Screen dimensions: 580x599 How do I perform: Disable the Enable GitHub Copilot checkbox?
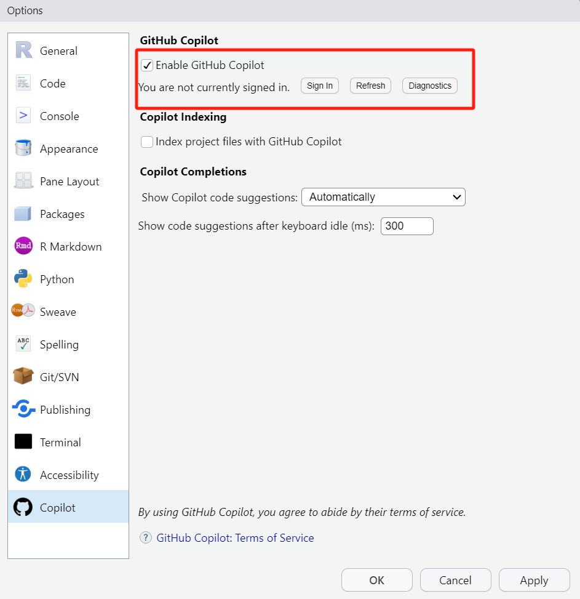(x=147, y=65)
